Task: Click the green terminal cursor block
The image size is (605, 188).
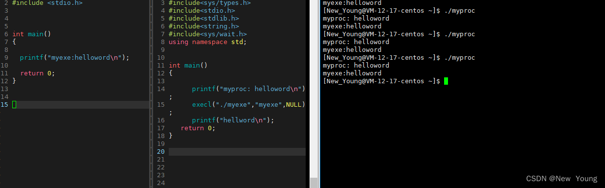Action: [x=446, y=81]
